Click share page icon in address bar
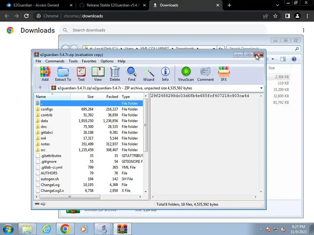 point(266,16)
